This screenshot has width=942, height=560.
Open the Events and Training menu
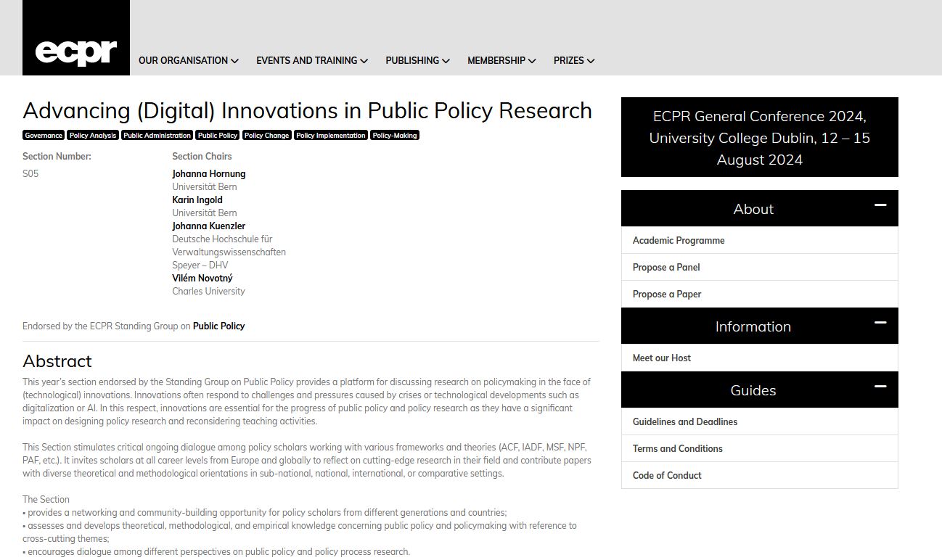tap(312, 61)
